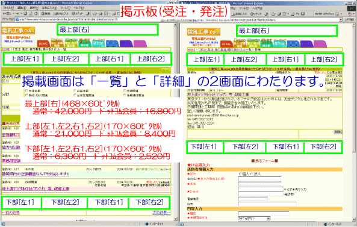This screenshot has width=357, height=227.
Task: Click the E-mail input field in the reply form
Action: coord(261,189)
